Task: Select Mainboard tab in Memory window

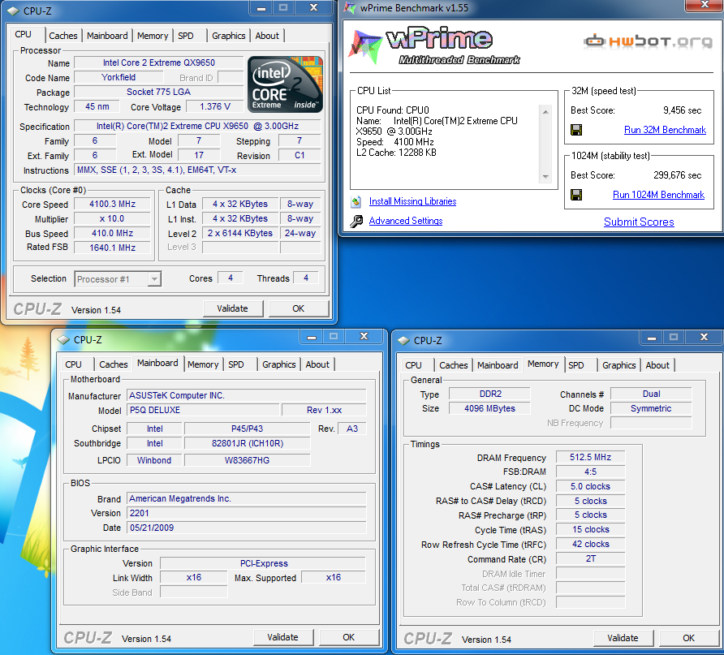Action: pyautogui.click(x=498, y=365)
